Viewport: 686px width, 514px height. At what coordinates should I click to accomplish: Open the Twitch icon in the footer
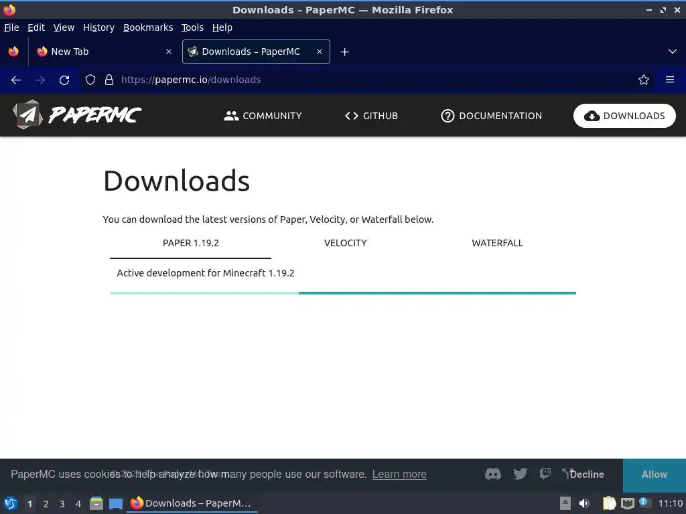click(x=545, y=474)
